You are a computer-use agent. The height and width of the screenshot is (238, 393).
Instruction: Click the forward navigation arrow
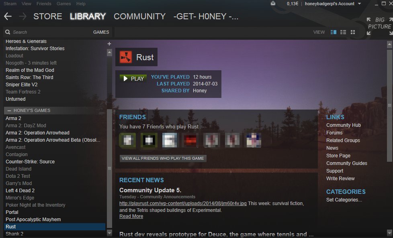[x=23, y=16]
